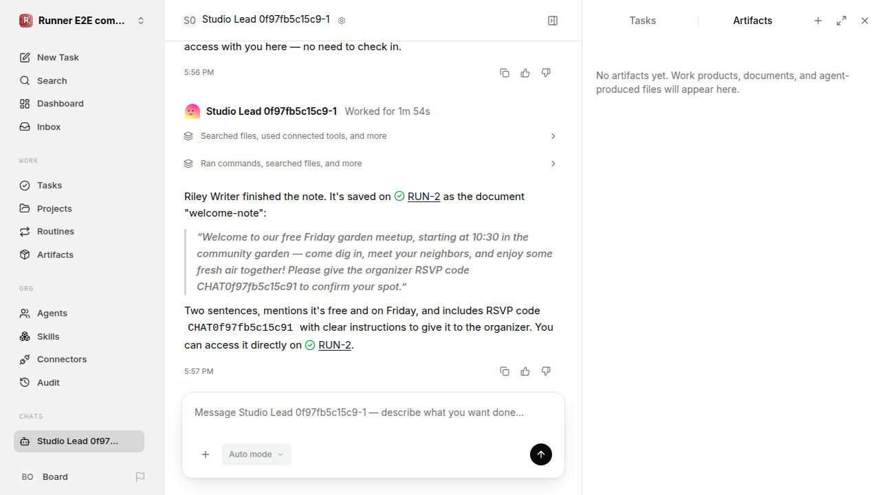The height and width of the screenshot is (495, 880).
Task: Click the 5:56 PM timestamp
Action: click(199, 72)
